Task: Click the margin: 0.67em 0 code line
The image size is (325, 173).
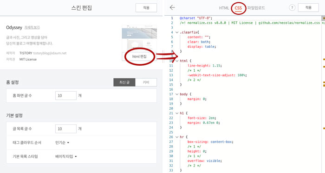Action: point(203,123)
